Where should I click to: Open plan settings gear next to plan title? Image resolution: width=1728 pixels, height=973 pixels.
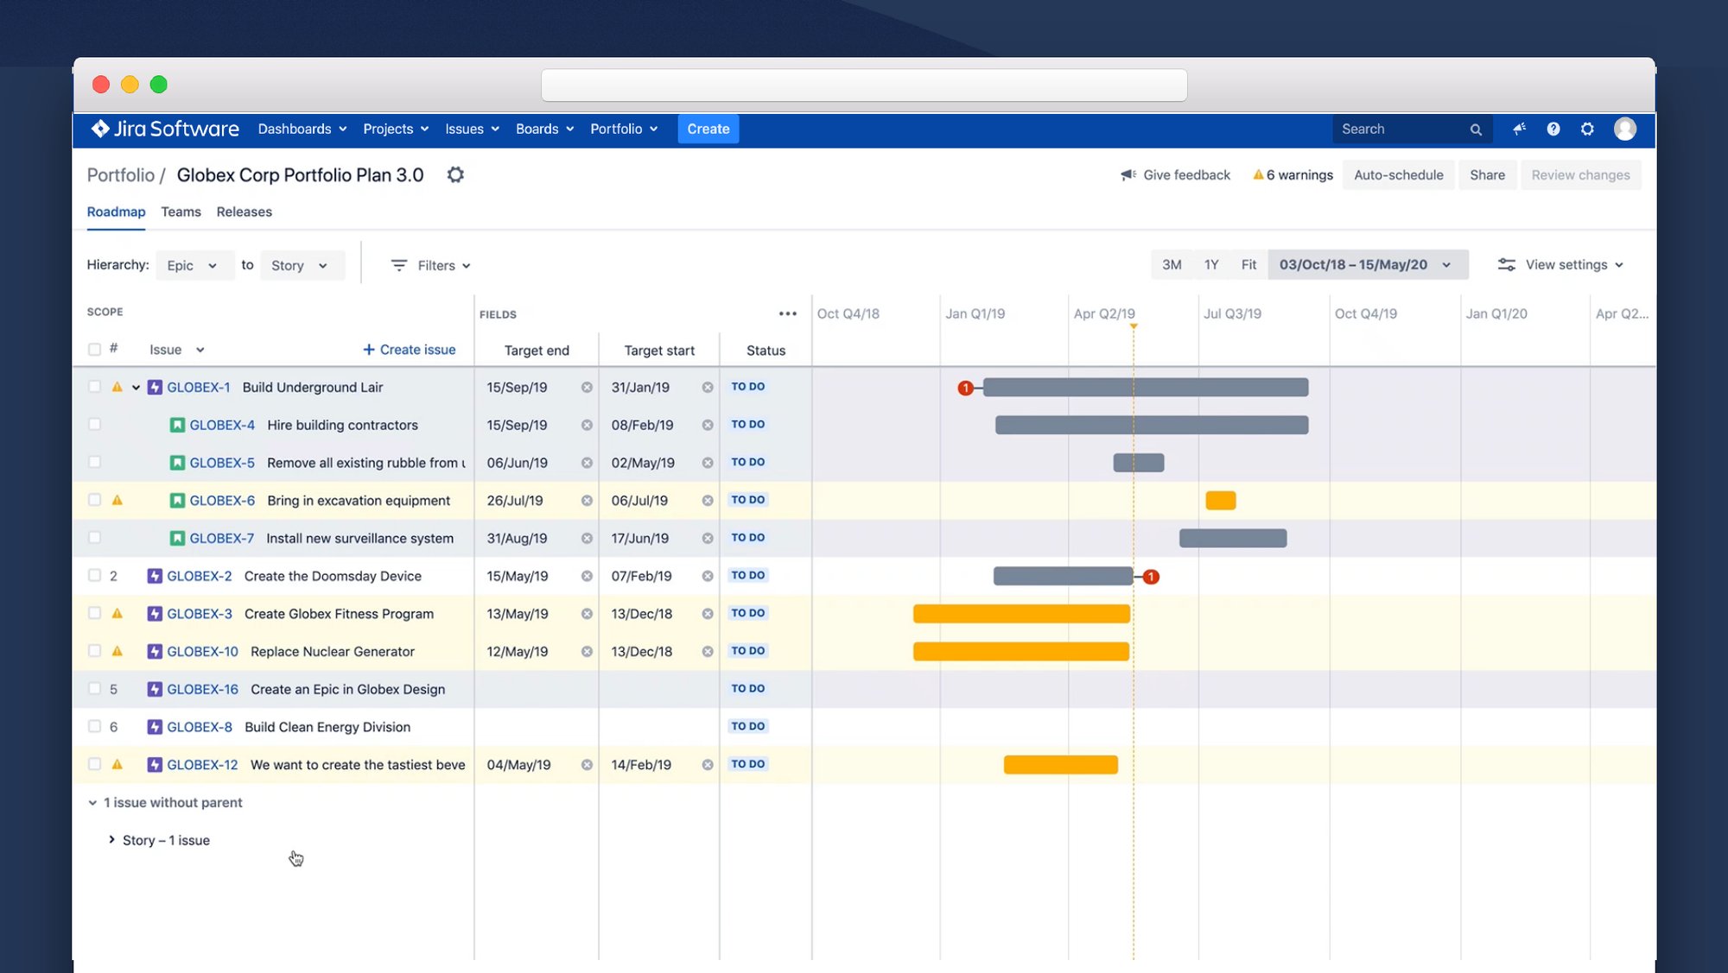455,175
